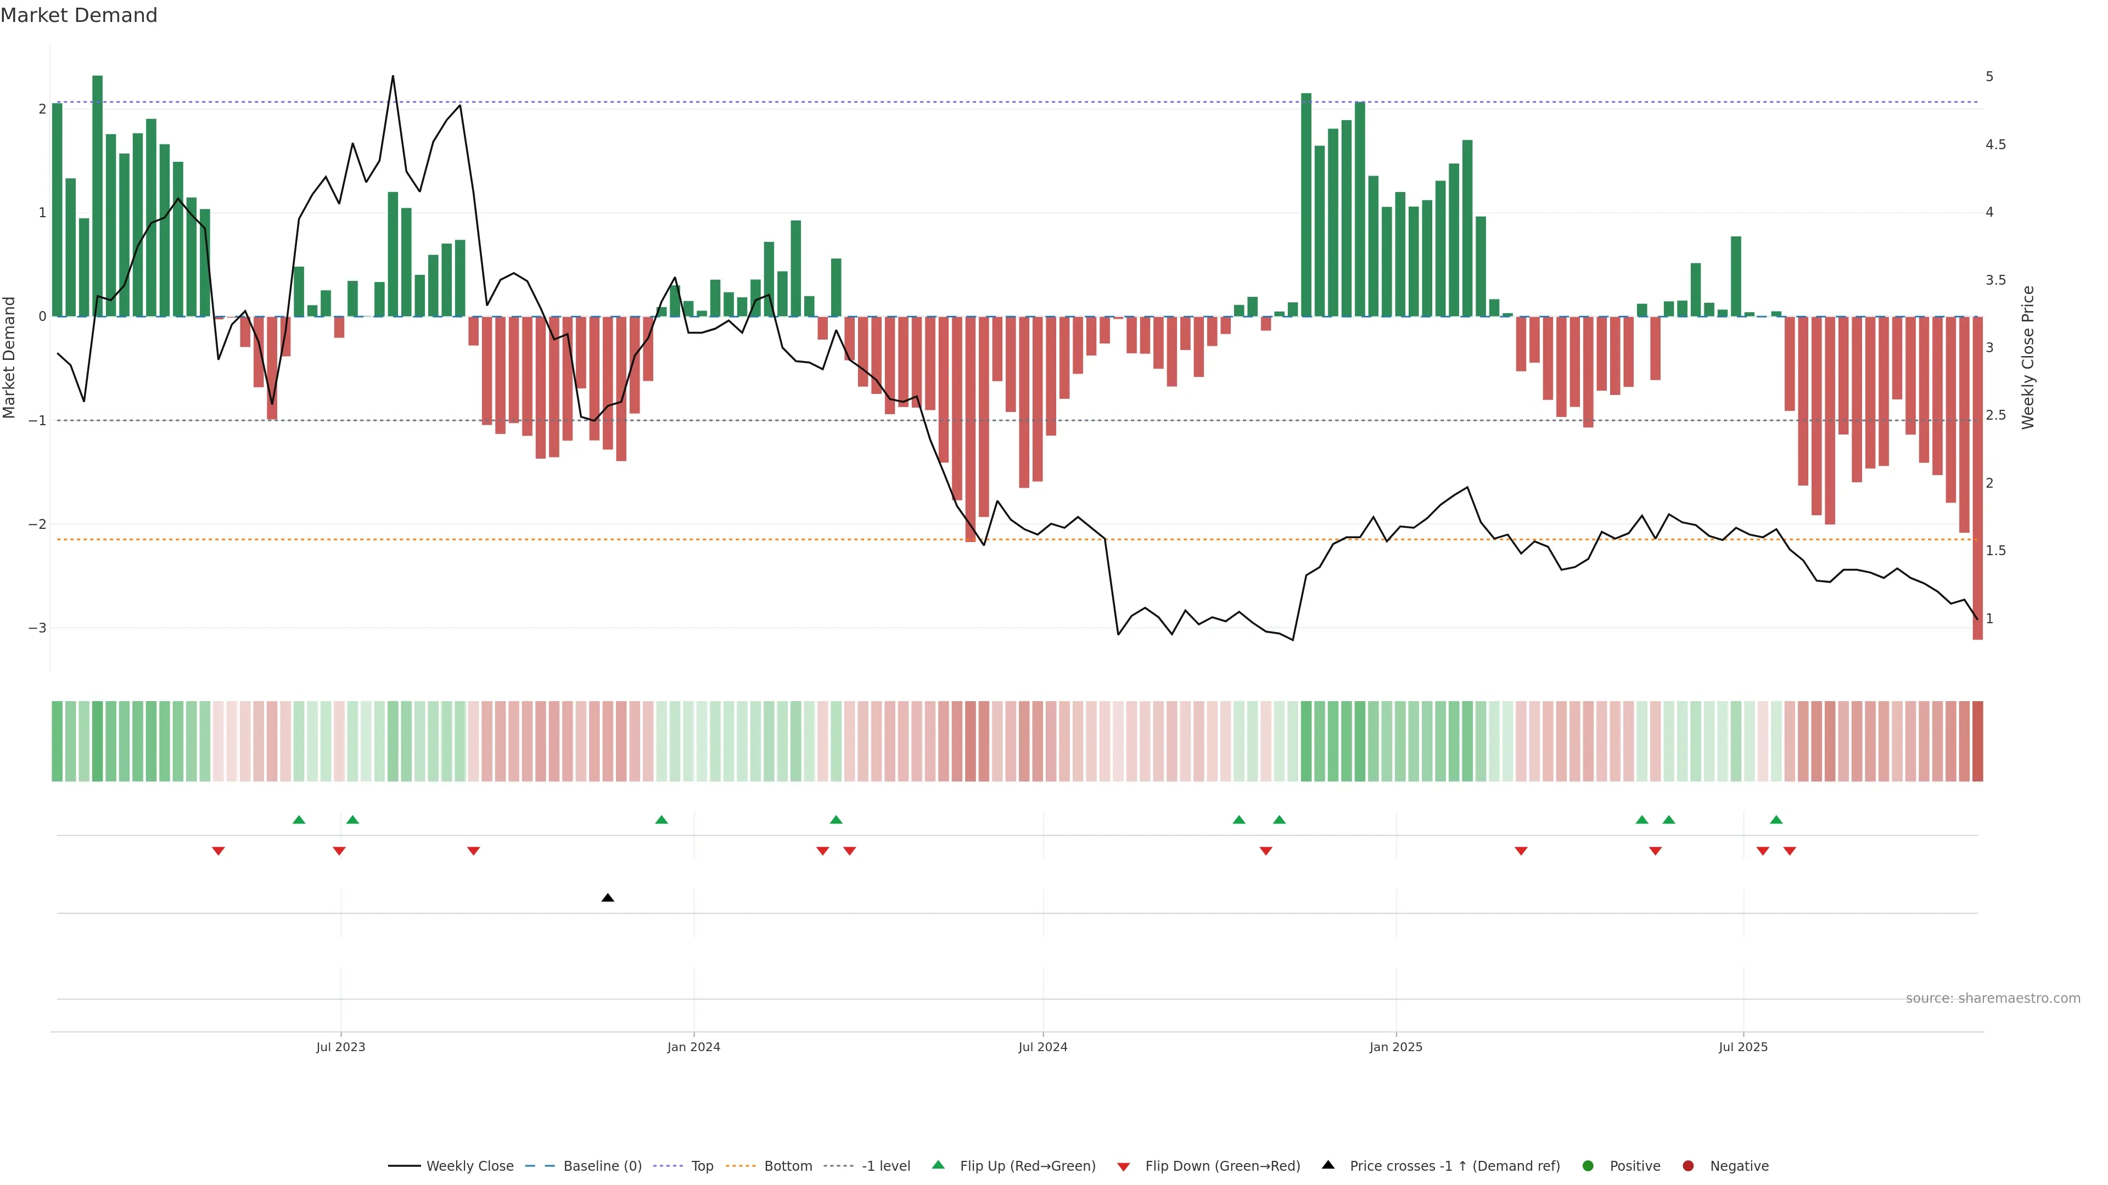Click the Market Demand chart title
This screenshot has height=1185, width=2108.
(79, 15)
